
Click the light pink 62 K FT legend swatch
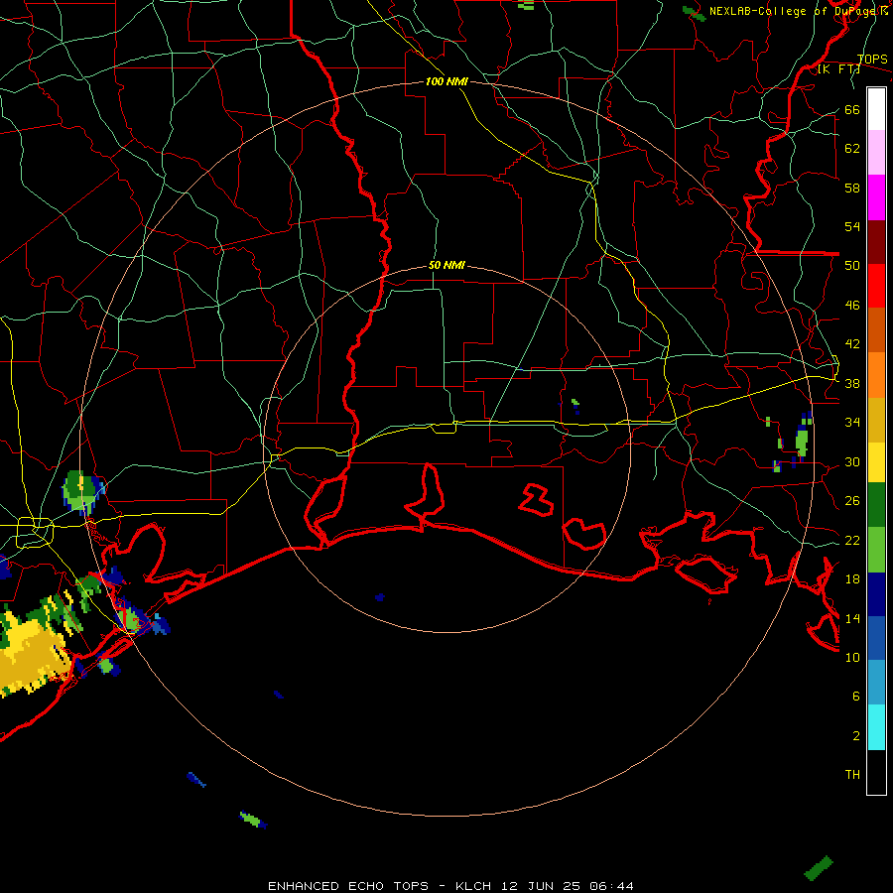pyautogui.click(x=876, y=153)
